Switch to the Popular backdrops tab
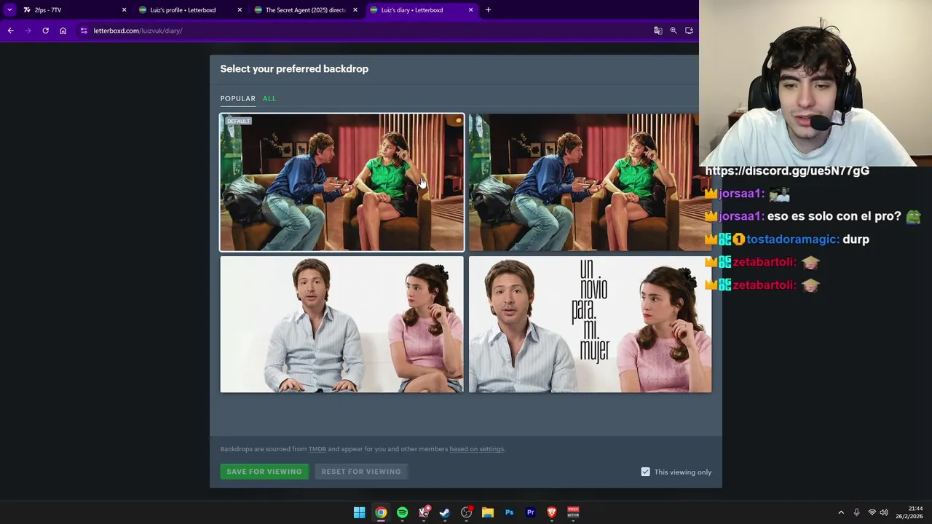The height and width of the screenshot is (524, 932). (237, 98)
